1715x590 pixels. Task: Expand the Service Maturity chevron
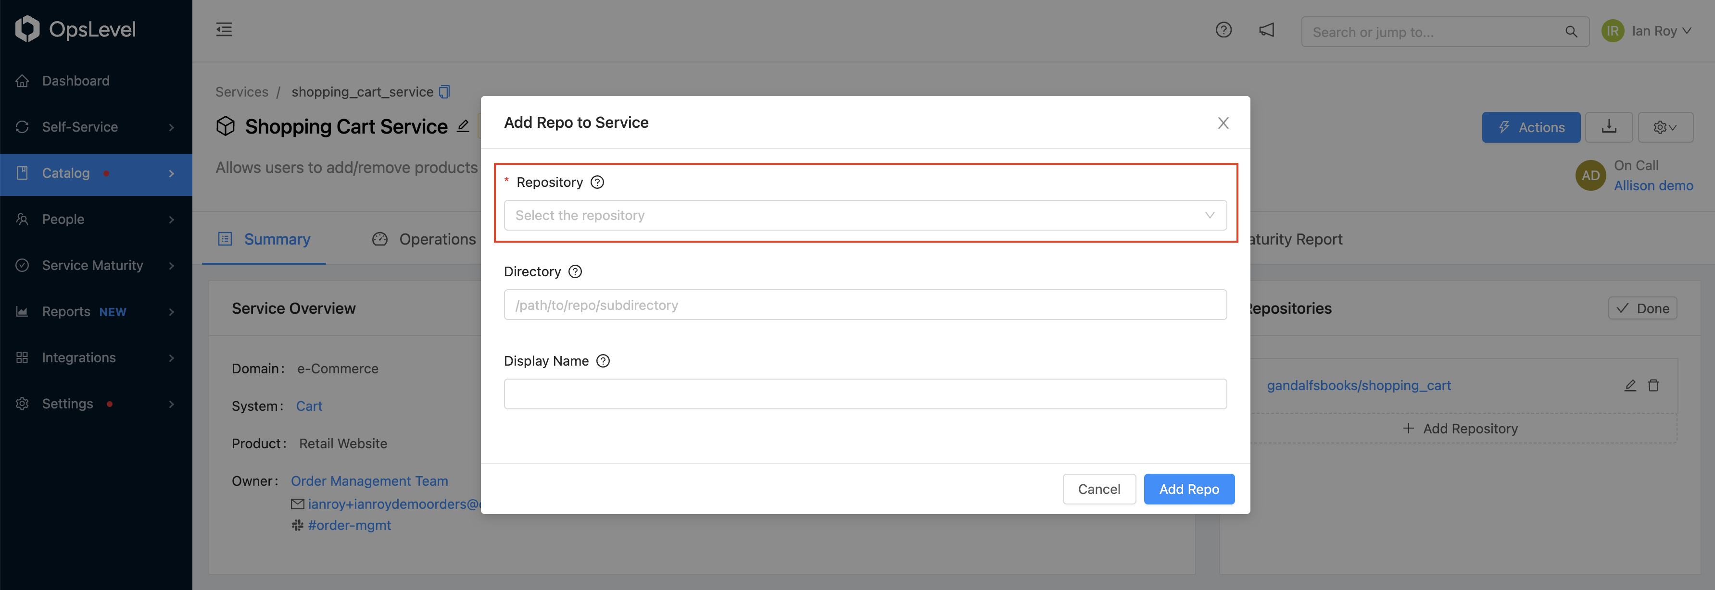coord(172,265)
